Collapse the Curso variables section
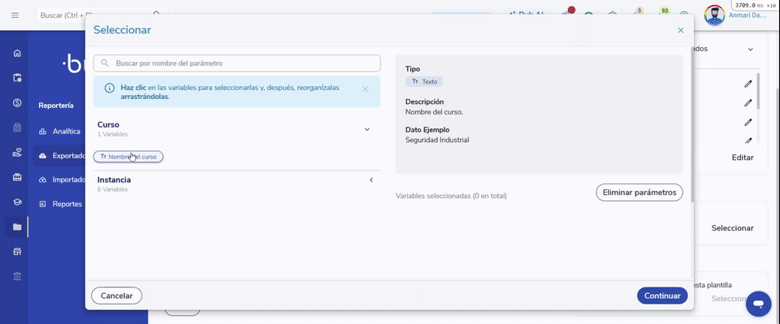 click(x=367, y=129)
